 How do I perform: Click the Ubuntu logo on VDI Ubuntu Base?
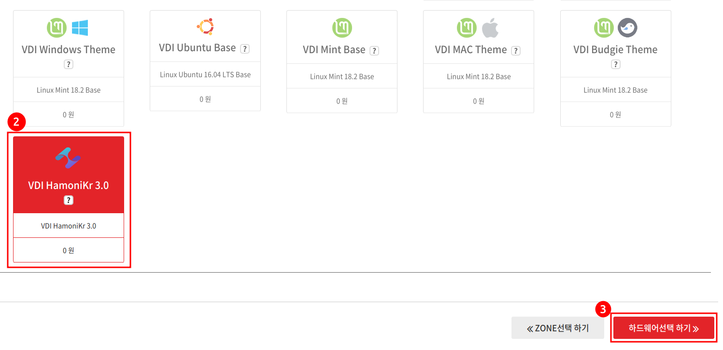coord(205,27)
